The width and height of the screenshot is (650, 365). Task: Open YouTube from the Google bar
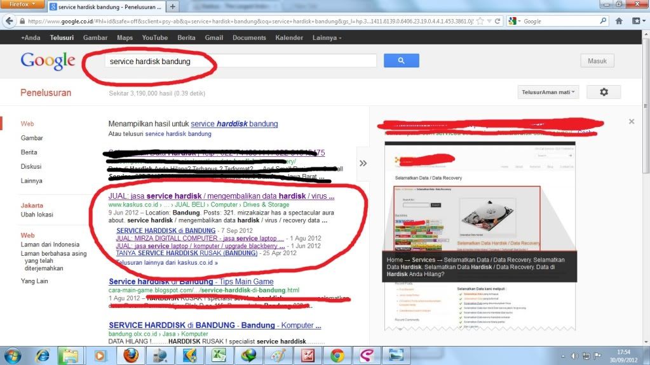click(154, 37)
